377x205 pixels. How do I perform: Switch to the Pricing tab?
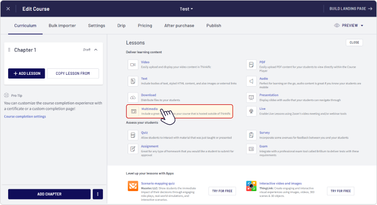[145, 25]
